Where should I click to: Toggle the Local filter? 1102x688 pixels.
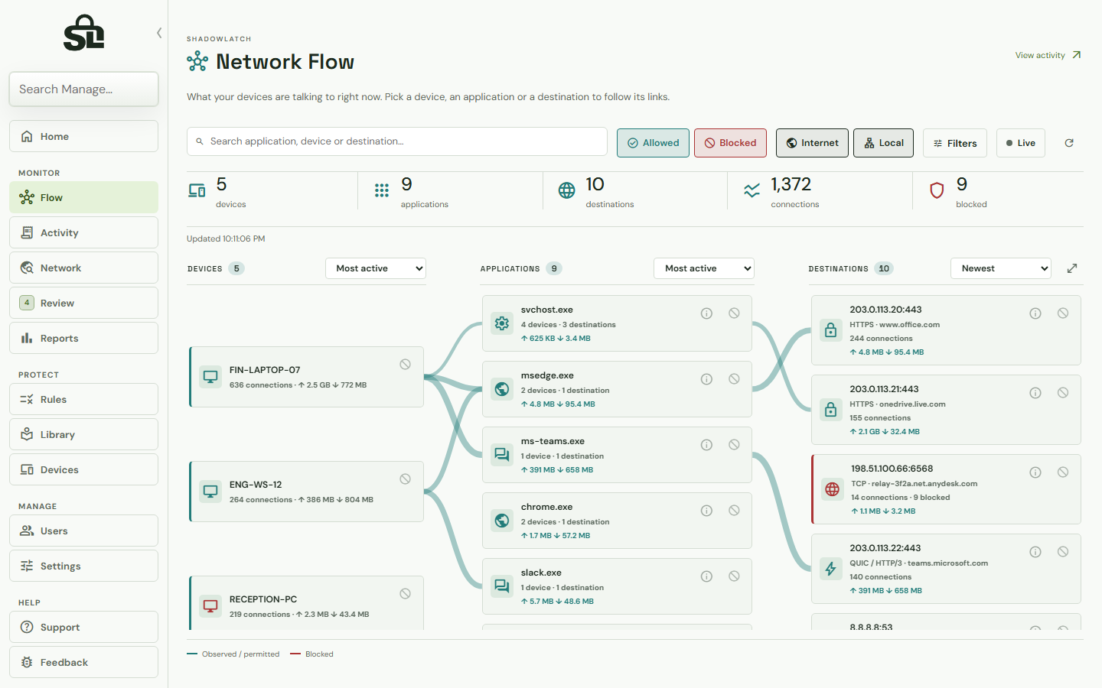883,143
